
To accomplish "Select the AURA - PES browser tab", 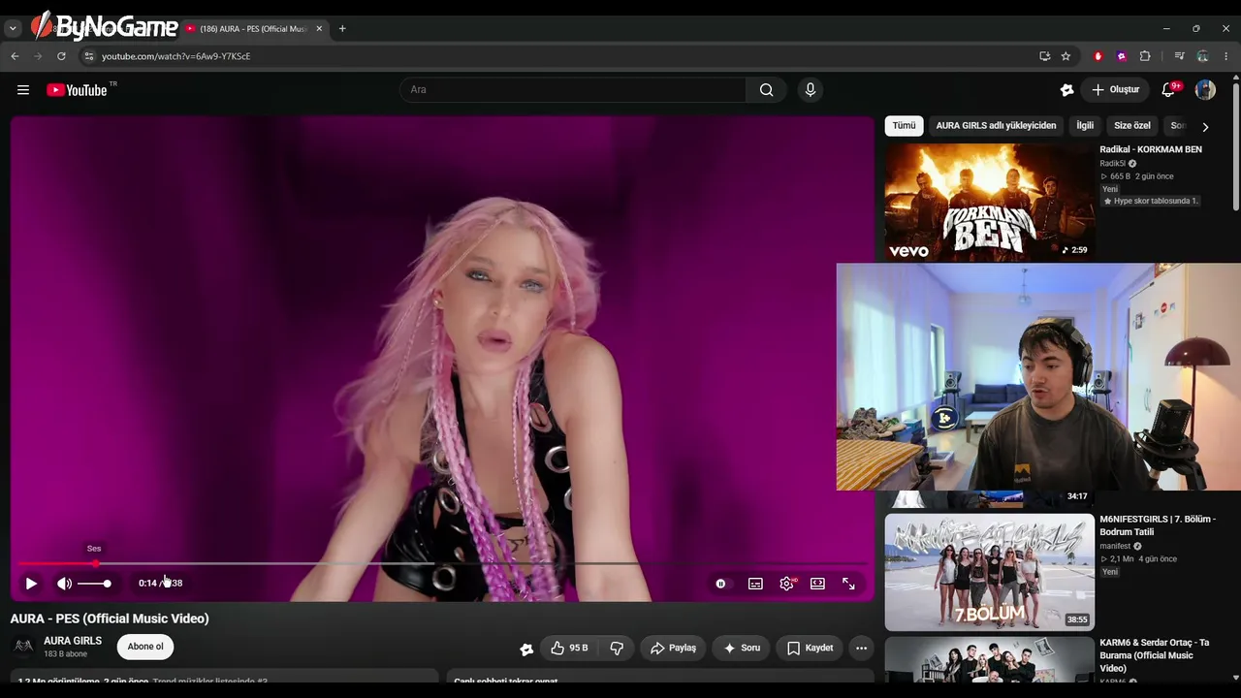I will pyautogui.click(x=254, y=29).
